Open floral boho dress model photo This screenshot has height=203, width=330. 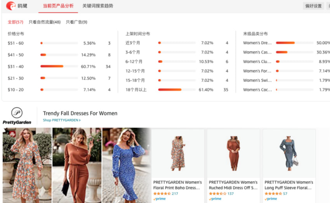(x=27, y=165)
